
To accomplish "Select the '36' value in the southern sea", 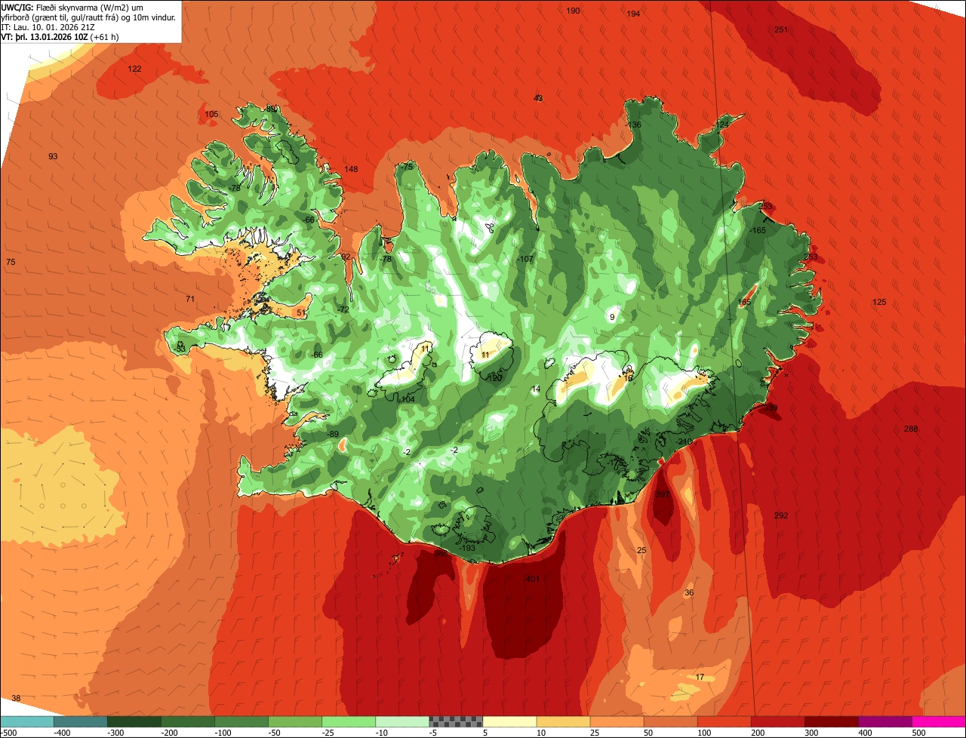I will pos(688,592).
